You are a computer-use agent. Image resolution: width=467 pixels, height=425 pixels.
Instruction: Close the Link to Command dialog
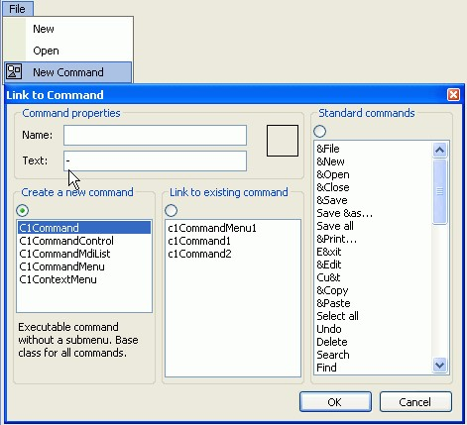(453, 95)
